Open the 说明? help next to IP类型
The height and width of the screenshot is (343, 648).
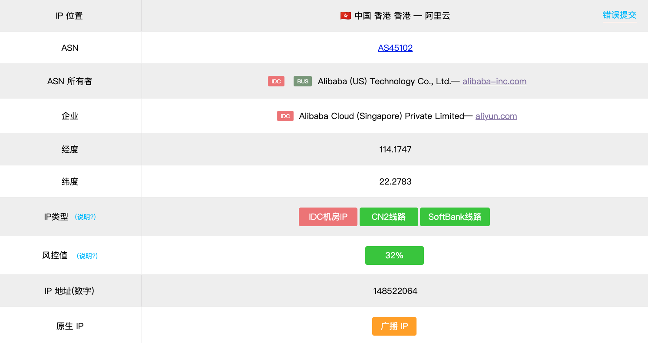pos(85,217)
